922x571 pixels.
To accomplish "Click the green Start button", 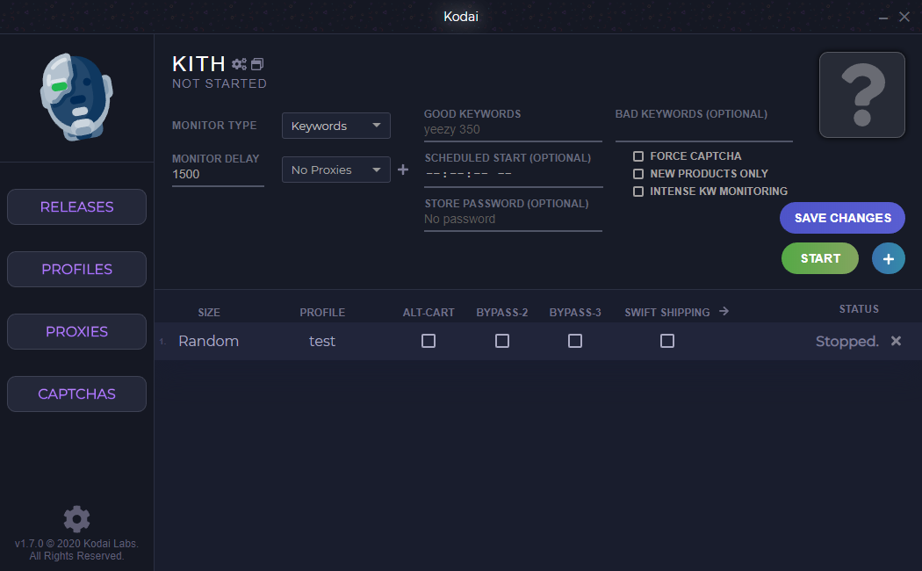I will click(x=819, y=259).
